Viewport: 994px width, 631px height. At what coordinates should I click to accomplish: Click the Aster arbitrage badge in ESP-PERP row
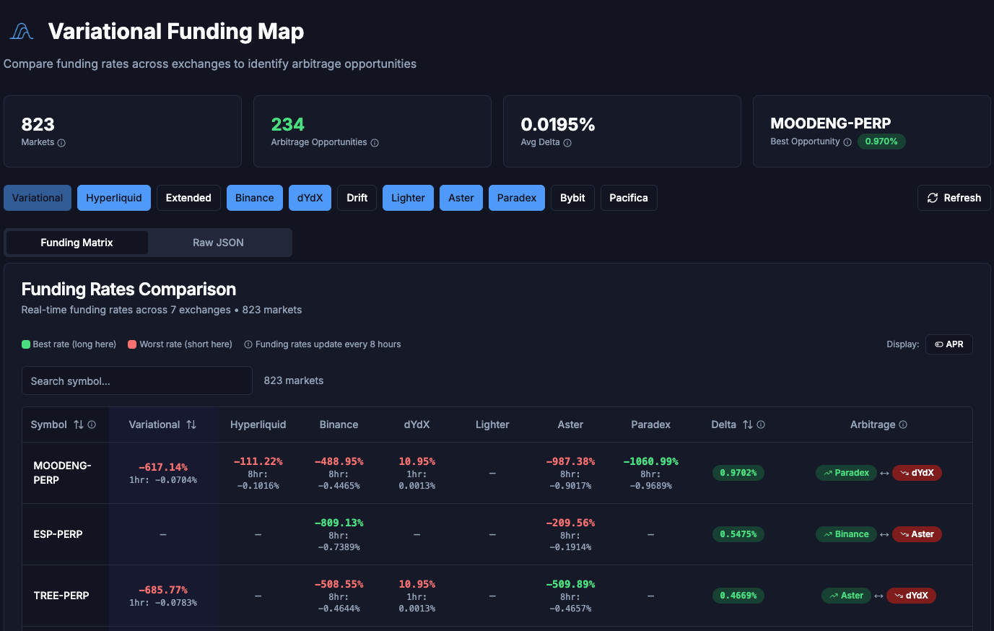pyautogui.click(x=917, y=534)
